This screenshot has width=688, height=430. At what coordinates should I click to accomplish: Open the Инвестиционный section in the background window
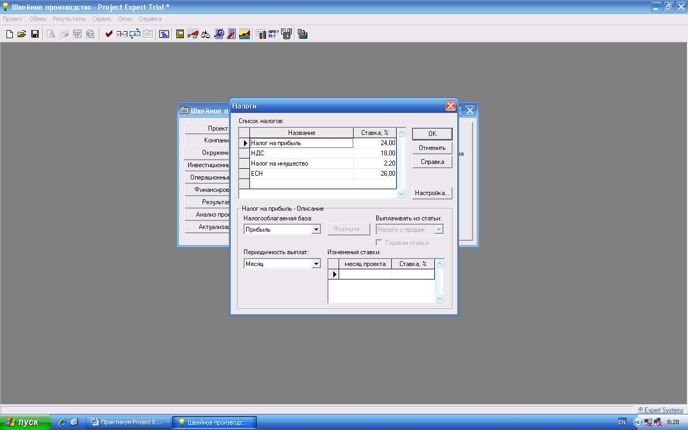coord(207,165)
